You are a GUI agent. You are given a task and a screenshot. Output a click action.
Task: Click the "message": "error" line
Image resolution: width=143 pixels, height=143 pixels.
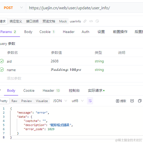click(x=33, y=113)
